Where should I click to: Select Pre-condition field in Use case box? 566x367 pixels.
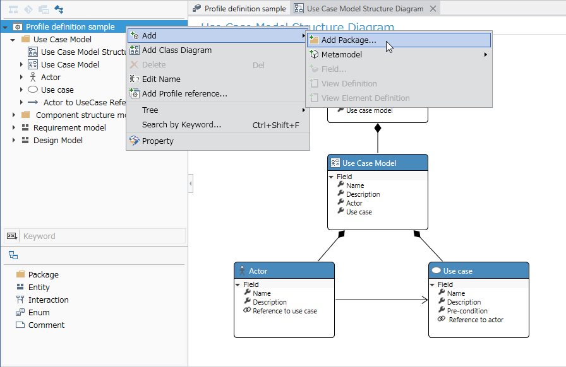467,311
